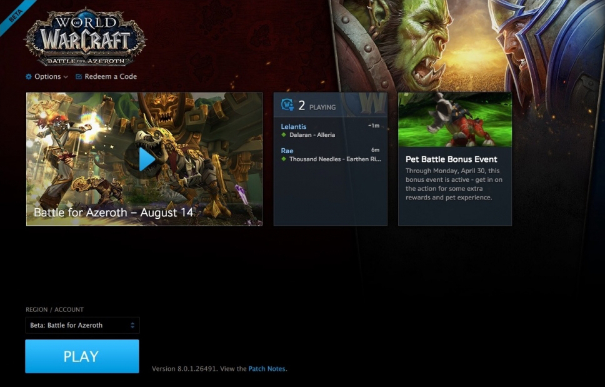Open the Region / Account dropdown
605x387 pixels.
(x=82, y=325)
